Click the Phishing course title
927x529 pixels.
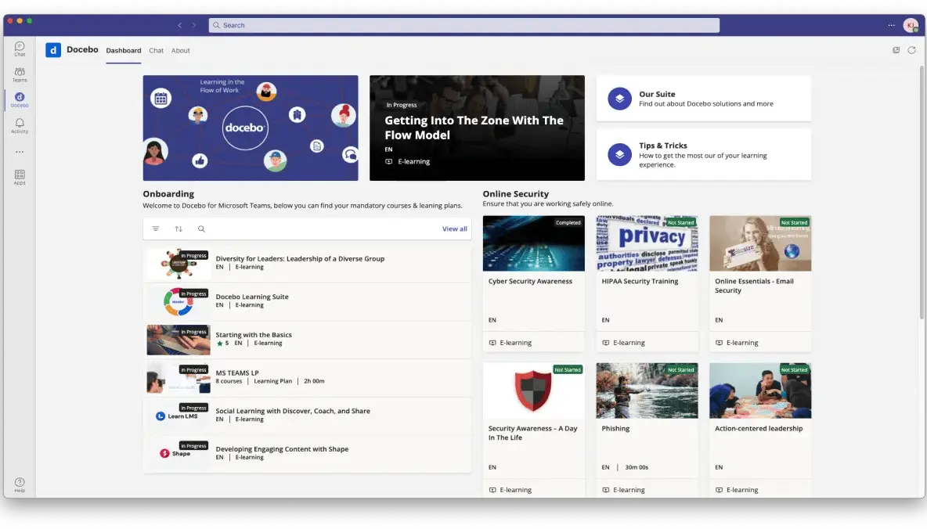click(615, 429)
